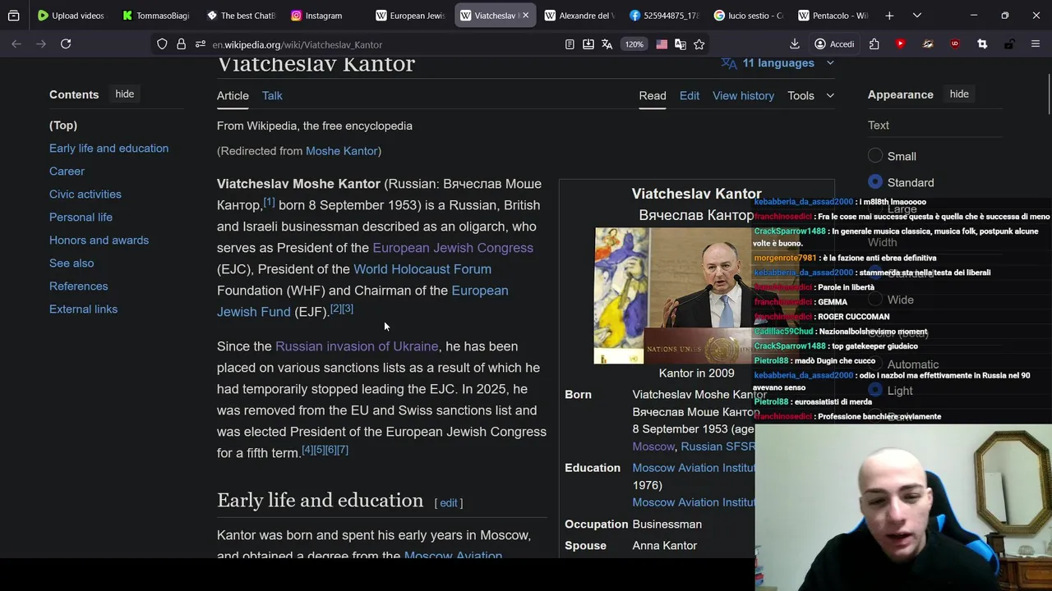Image resolution: width=1052 pixels, height=591 pixels.
Task: Click Accedi account sign-in button
Action: click(834, 44)
